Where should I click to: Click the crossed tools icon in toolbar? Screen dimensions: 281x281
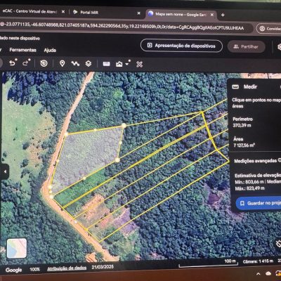point(140,64)
